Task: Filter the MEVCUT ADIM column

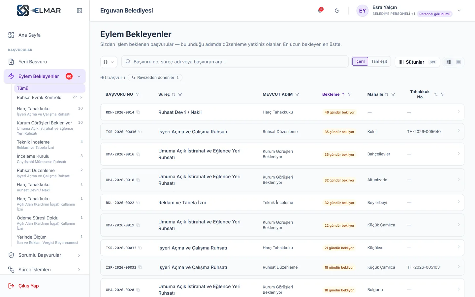Action: click(297, 94)
